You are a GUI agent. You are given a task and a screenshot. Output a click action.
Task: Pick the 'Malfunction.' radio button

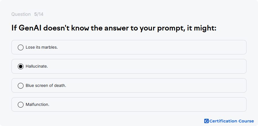pos(21,105)
